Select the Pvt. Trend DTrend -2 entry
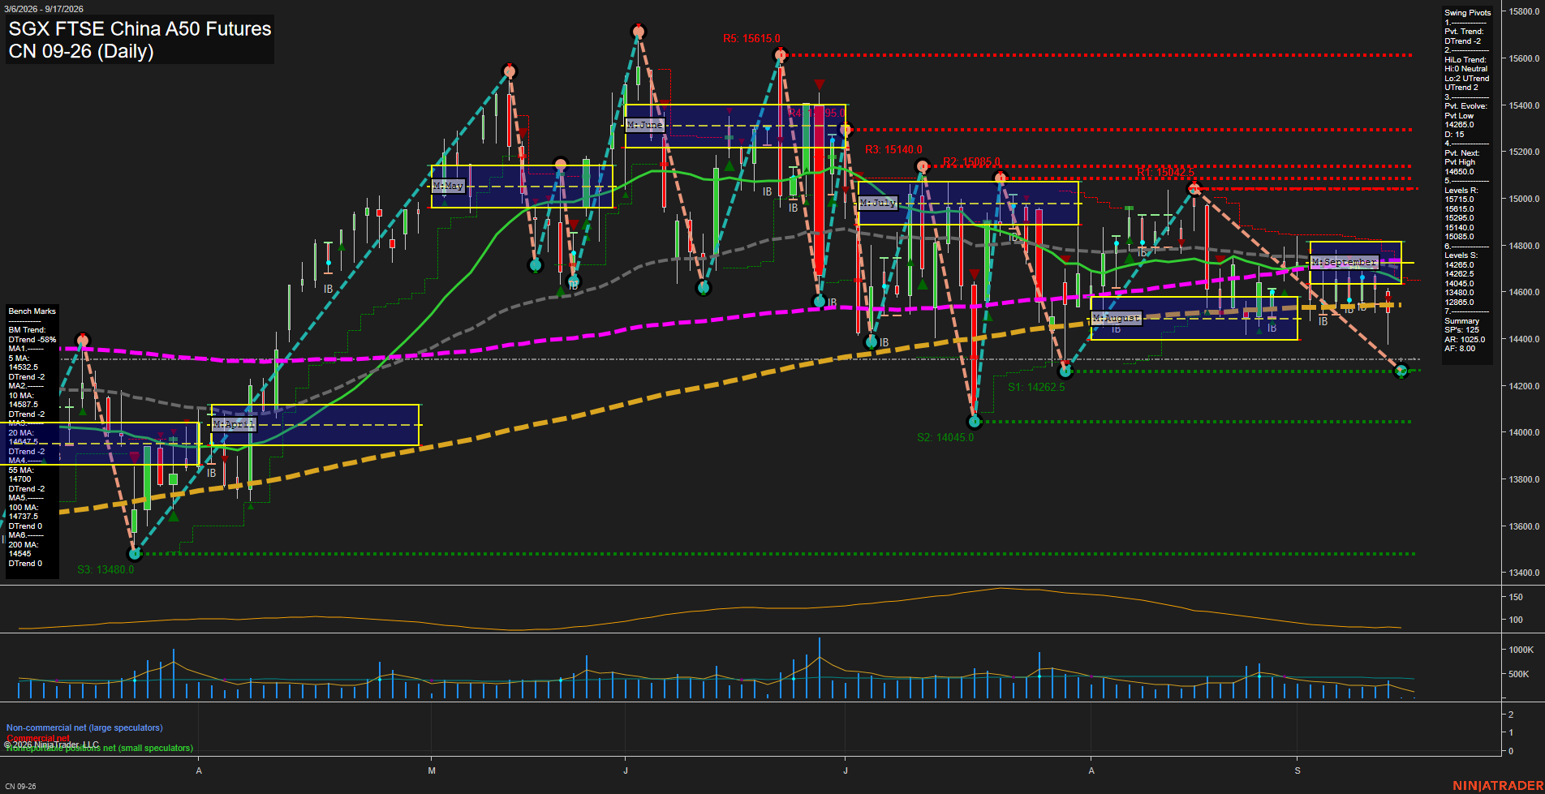The image size is (1545, 794). [x=1464, y=36]
